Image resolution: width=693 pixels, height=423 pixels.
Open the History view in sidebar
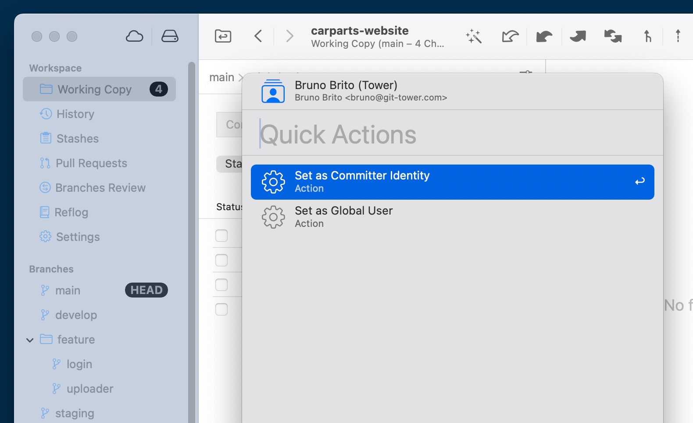tap(75, 114)
